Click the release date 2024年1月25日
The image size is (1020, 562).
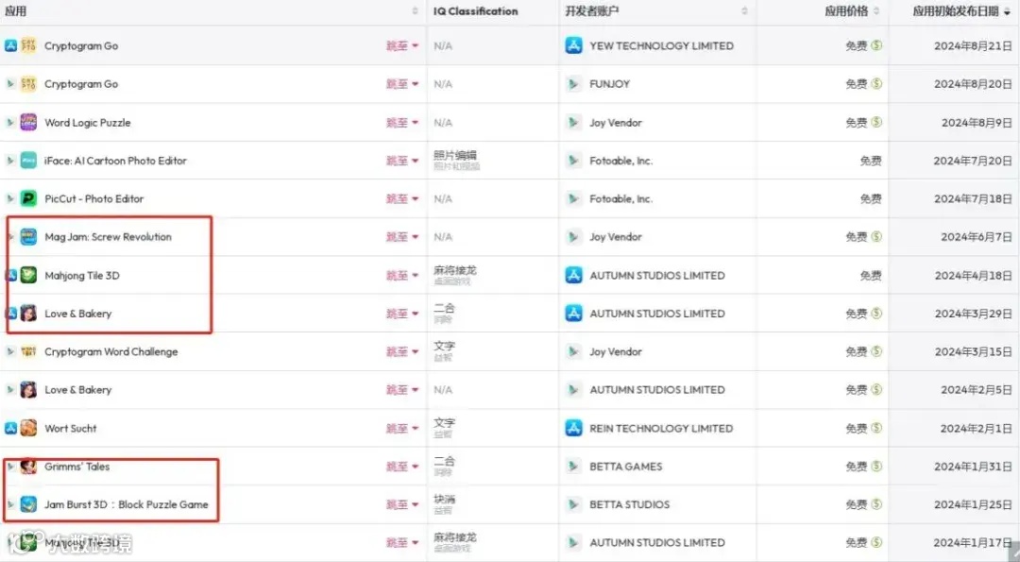pyautogui.click(x=973, y=504)
